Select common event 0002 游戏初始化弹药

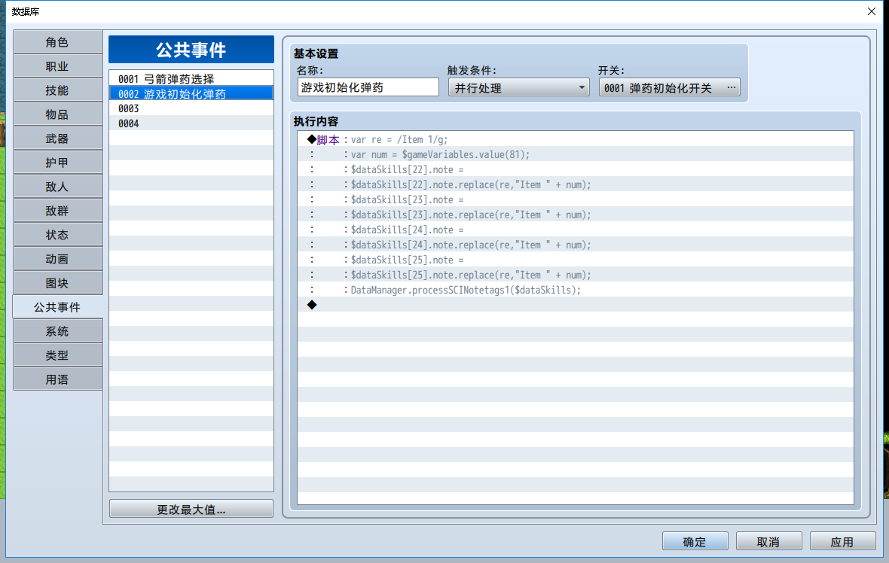coord(191,93)
